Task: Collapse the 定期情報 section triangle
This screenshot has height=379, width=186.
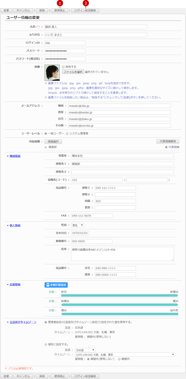Action: click(x=8, y=285)
